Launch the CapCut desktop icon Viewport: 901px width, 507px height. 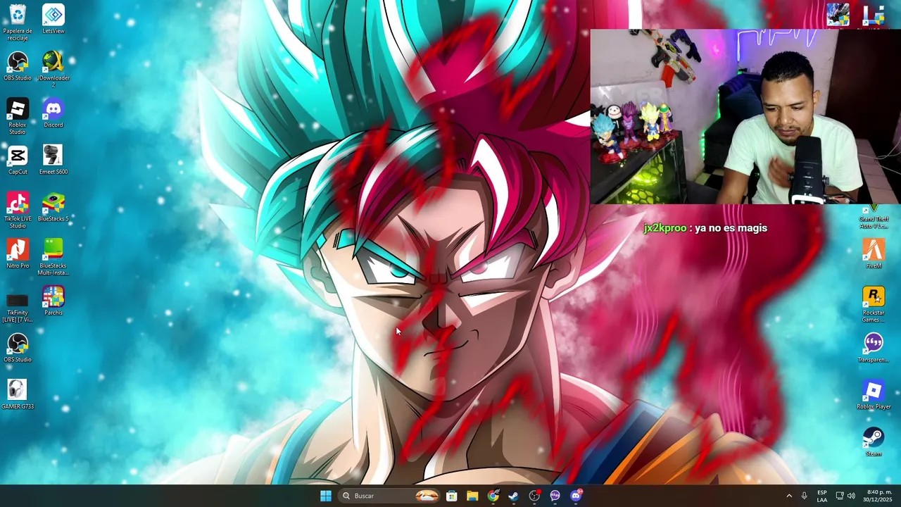click(x=18, y=160)
